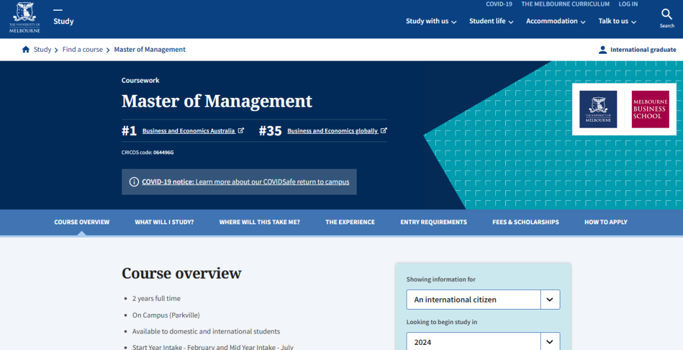This screenshot has height=350, width=683.
Task: Expand the Study with us menu
Action: pyautogui.click(x=431, y=21)
